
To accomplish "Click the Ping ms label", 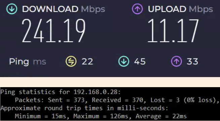I will coord(28,62).
